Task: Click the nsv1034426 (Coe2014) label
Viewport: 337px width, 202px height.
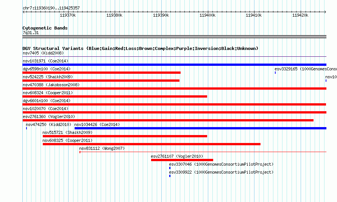Action: click(97, 124)
